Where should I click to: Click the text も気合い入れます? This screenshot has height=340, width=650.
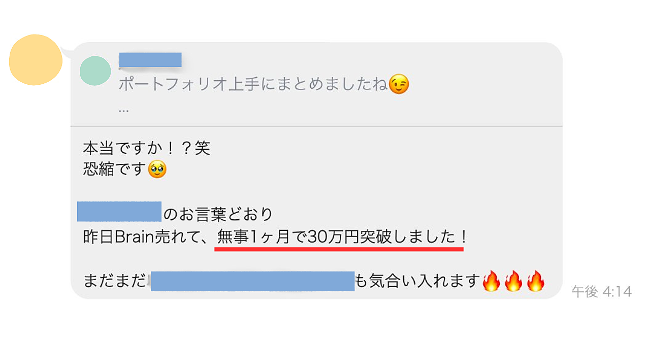[x=417, y=281]
